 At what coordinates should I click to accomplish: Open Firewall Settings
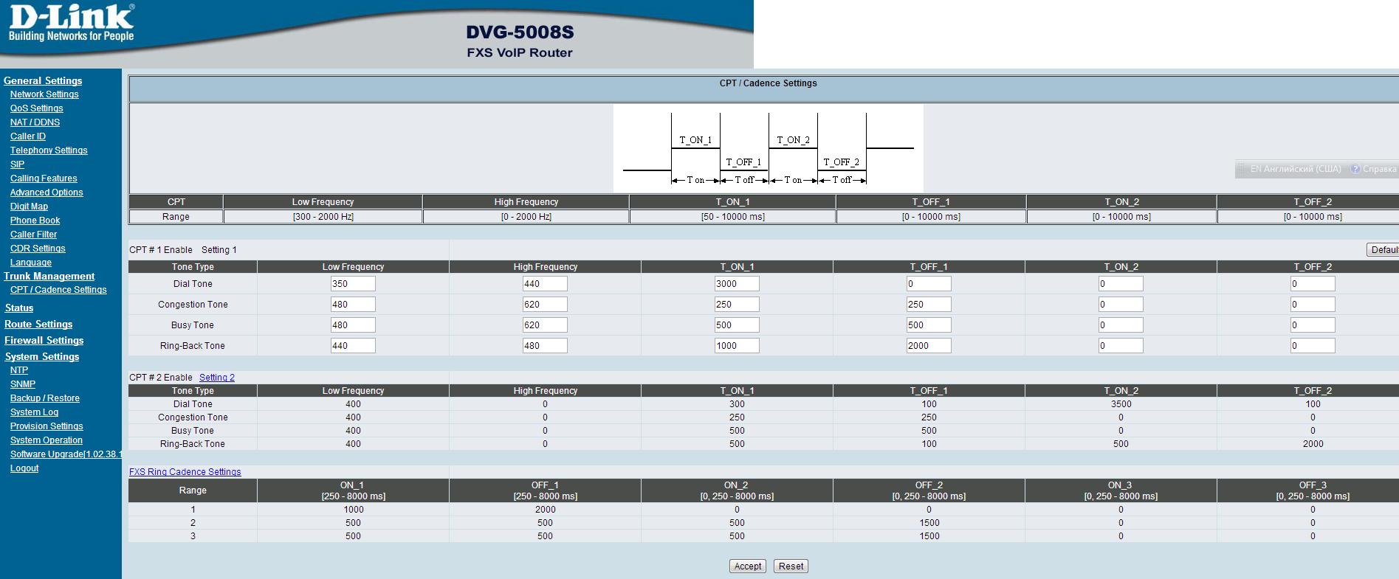pos(44,340)
